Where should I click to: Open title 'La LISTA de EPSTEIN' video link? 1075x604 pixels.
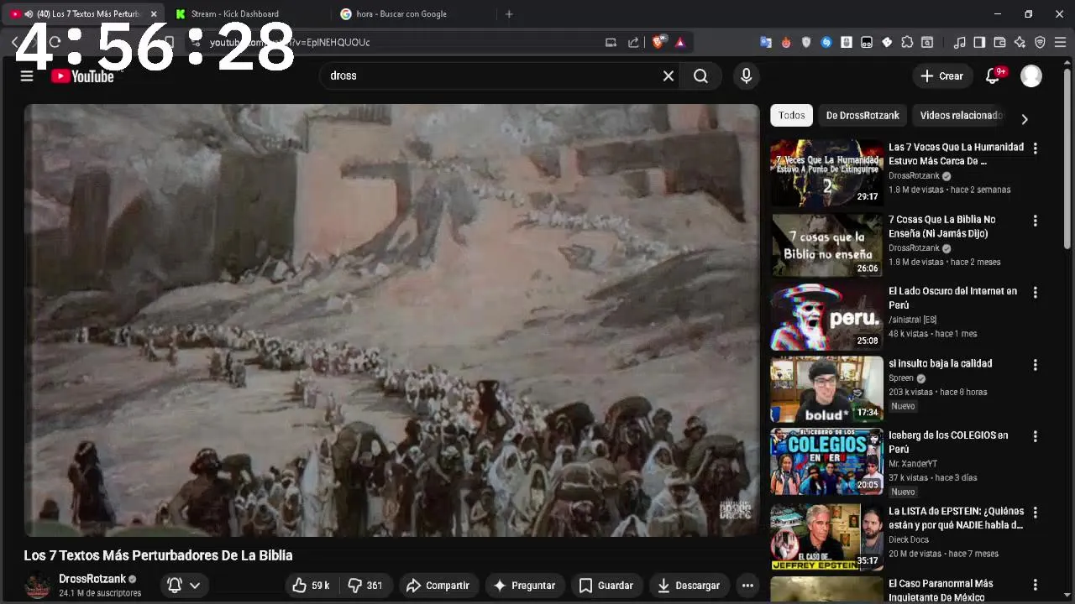(956, 518)
